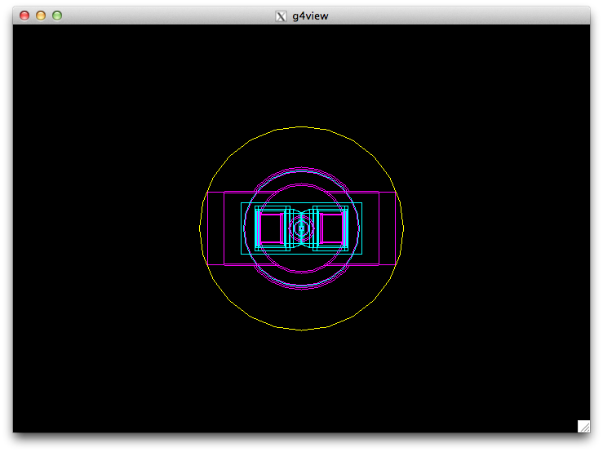Click the cyan rectangle's bottom-left corner
The height and width of the screenshot is (452, 603).
point(241,254)
